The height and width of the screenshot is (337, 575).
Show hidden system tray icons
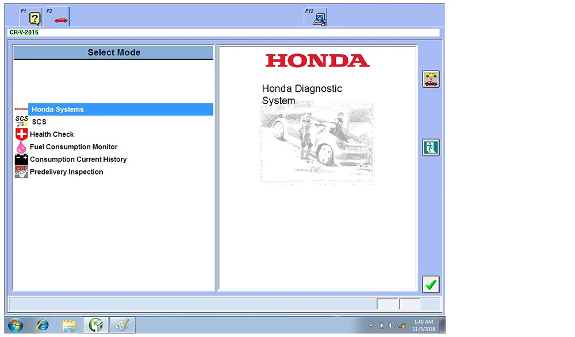coord(371,326)
